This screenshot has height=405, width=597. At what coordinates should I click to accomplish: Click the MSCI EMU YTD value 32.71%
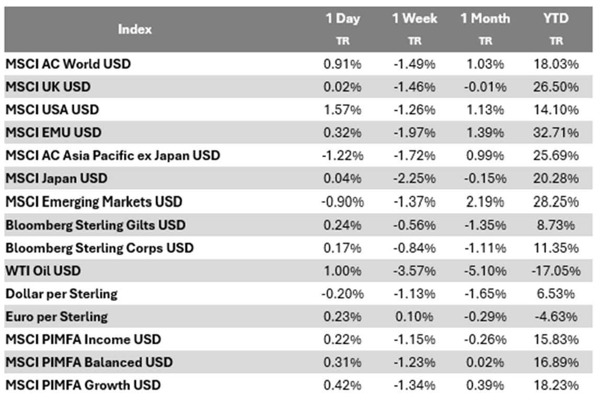point(556,133)
